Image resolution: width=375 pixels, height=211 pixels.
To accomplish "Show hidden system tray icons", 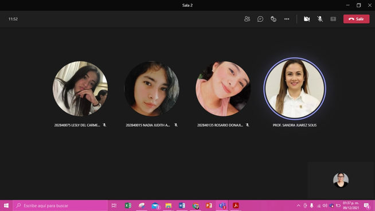I will pos(298,205).
